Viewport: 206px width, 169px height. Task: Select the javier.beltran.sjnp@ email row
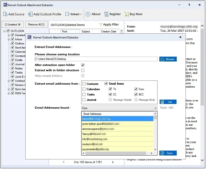tap(117, 124)
